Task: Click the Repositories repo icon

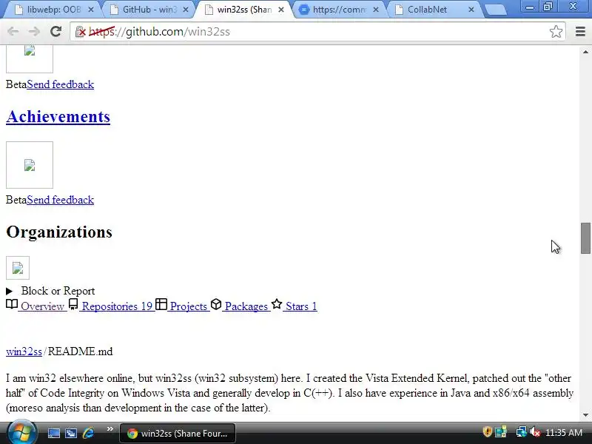Action: (73, 304)
